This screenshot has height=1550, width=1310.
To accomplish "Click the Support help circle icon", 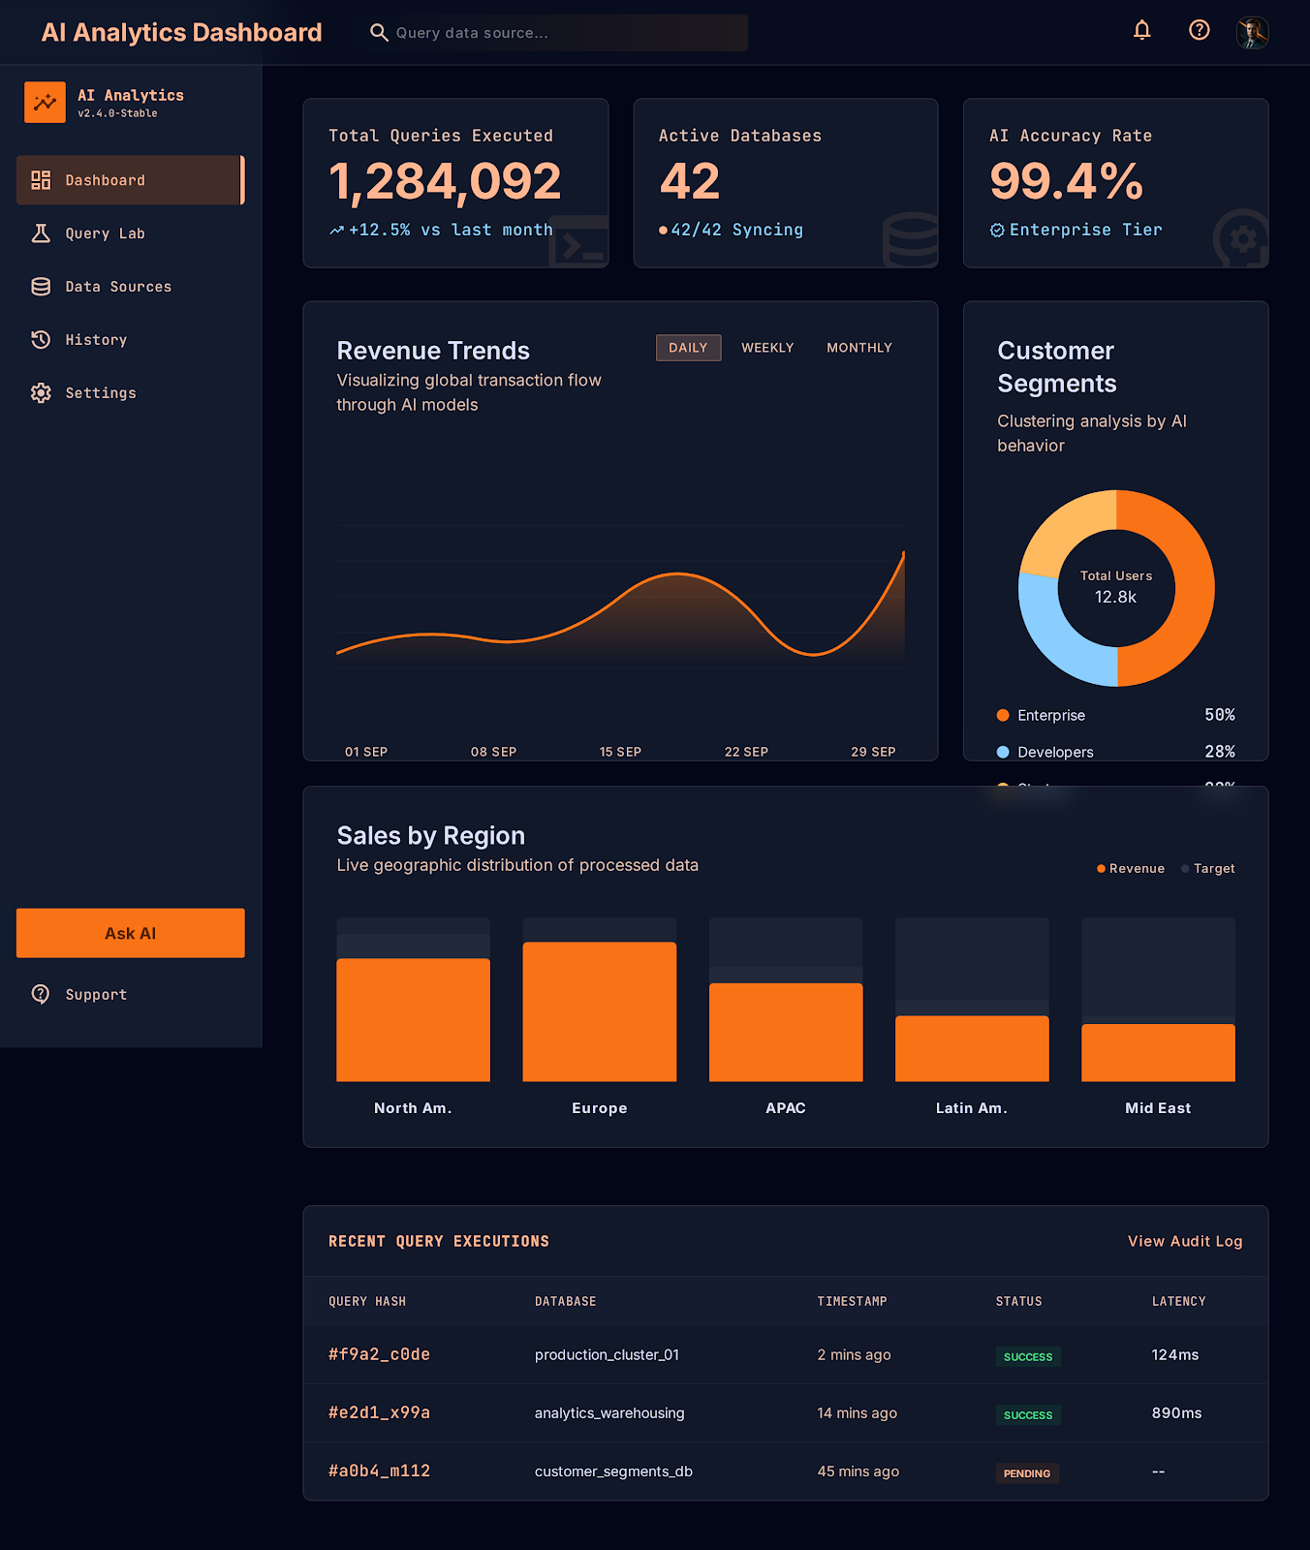I will coord(41,995).
